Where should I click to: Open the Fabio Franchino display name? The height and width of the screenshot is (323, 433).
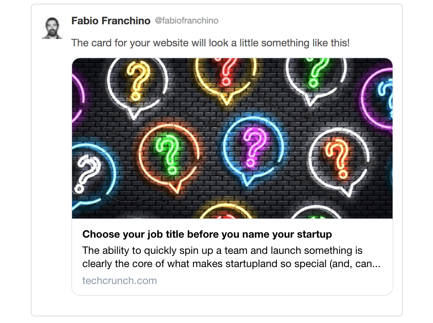tap(111, 21)
